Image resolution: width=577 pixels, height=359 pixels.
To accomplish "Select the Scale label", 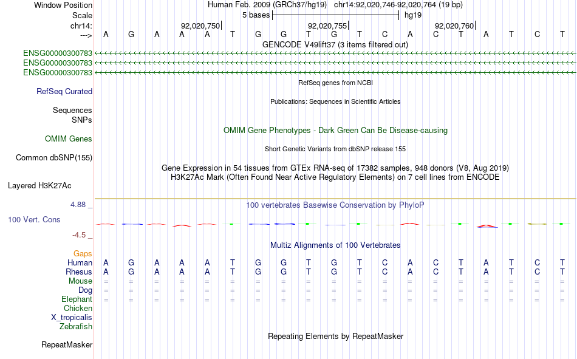I will pos(82,15).
